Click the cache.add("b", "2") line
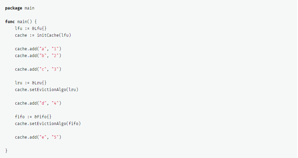 coord(38,55)
